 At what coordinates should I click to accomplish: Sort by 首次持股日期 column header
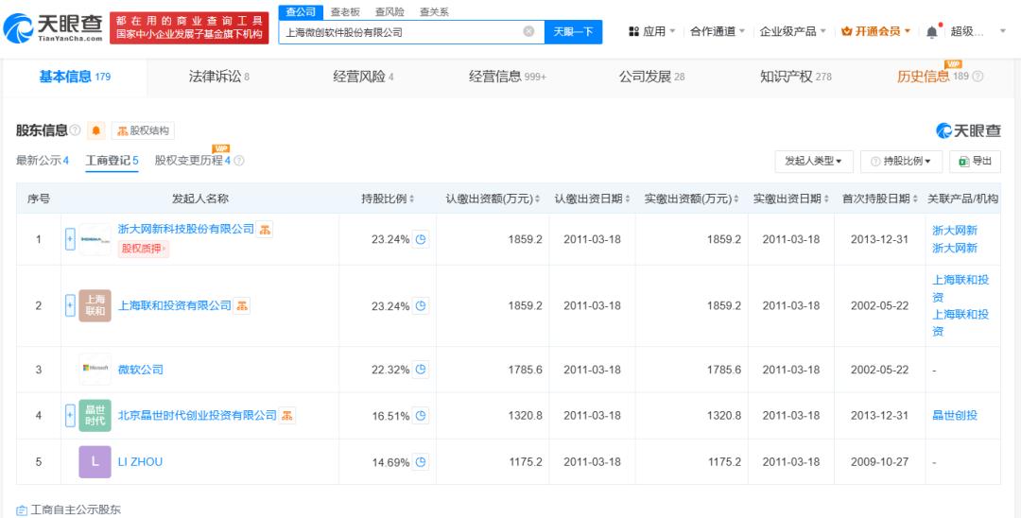(x=876, y=199)
